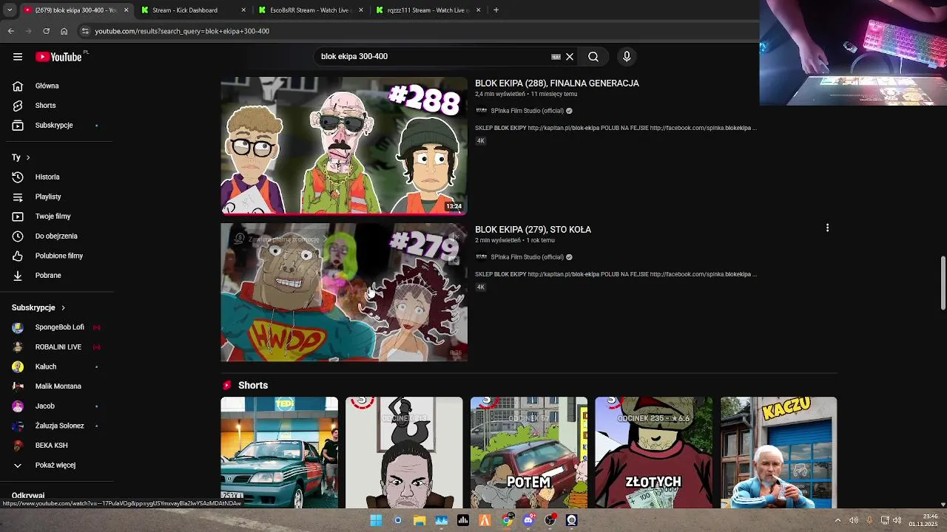Open title BLOK EKIPA (279), STO KOŁA
The width and height of the screenshot is (947, 532).
point(533,230)
